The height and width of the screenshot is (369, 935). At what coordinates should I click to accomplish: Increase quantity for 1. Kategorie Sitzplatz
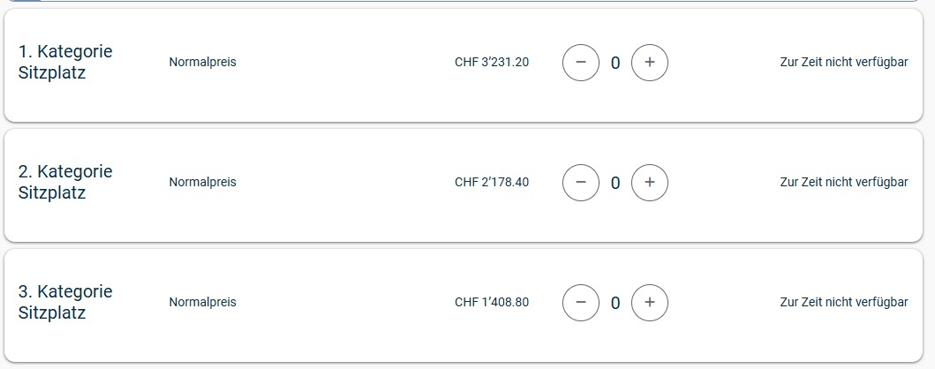[650, 63]
